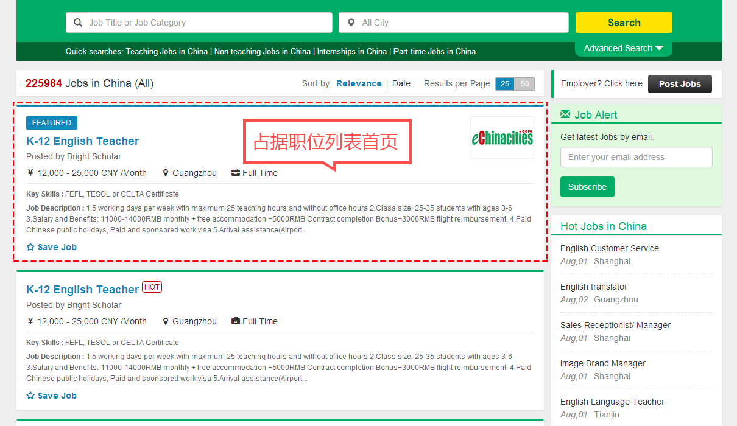Screen dimensions: 737x426
Task: Expand the Advanced Search panel
Action: pos(623,48)
